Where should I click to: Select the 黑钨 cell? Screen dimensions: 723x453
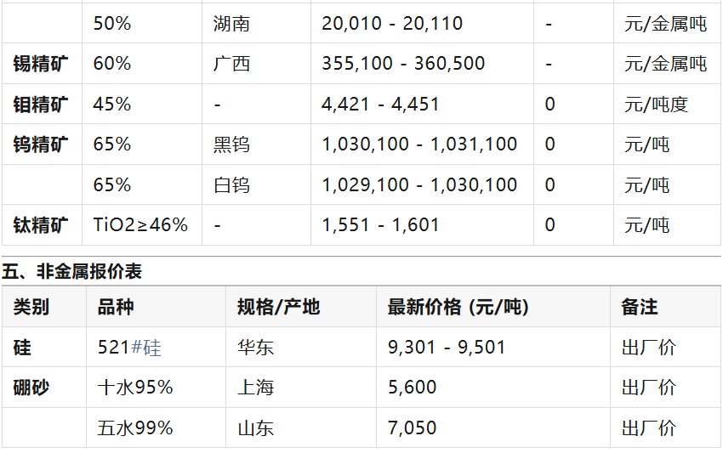[x=231, y=144]
